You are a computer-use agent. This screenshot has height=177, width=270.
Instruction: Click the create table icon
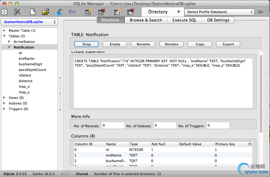pos(88,12)
